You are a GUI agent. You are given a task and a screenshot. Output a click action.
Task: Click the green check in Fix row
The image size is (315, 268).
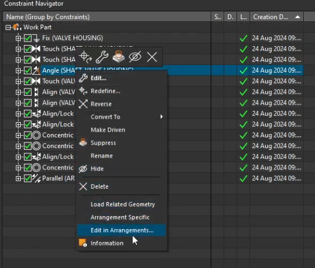(243, 38)
